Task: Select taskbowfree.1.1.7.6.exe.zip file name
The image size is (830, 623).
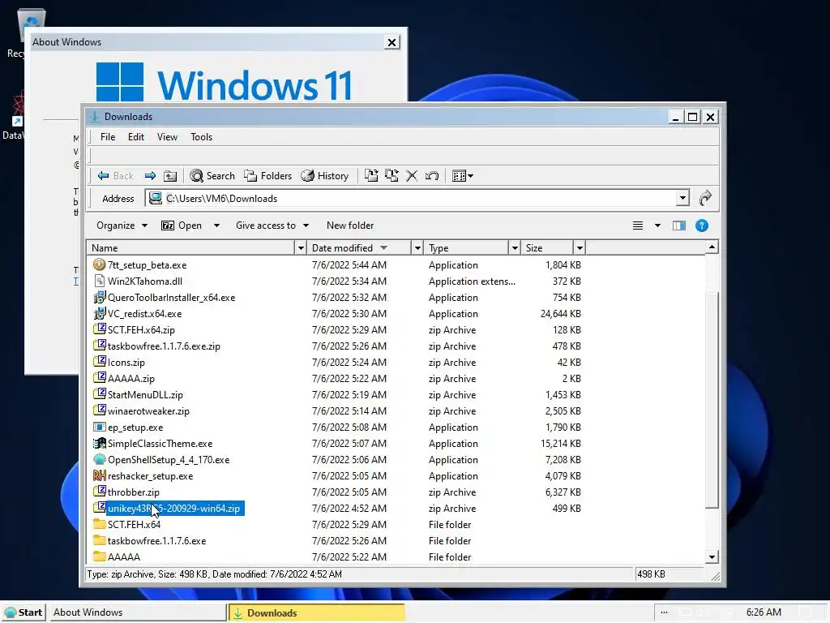Action: (x=164, y=346)
